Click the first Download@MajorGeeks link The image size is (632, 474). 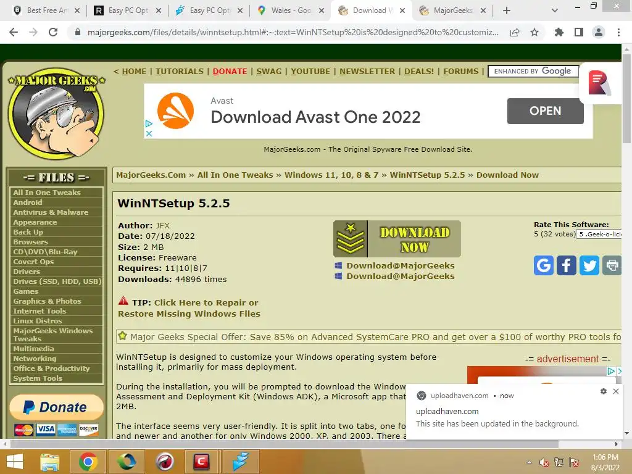coord(400,265)
